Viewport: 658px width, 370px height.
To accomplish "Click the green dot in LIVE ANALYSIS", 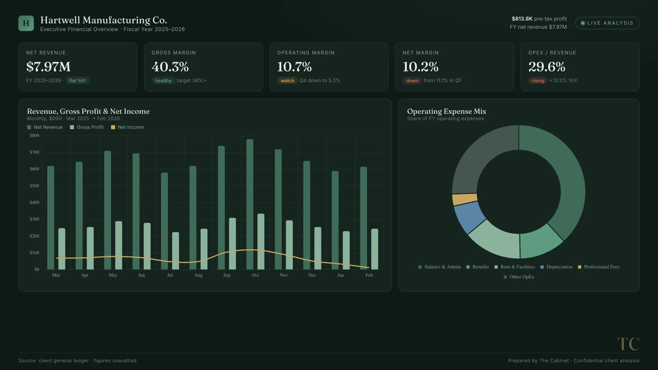I will [x=583, y=23].
